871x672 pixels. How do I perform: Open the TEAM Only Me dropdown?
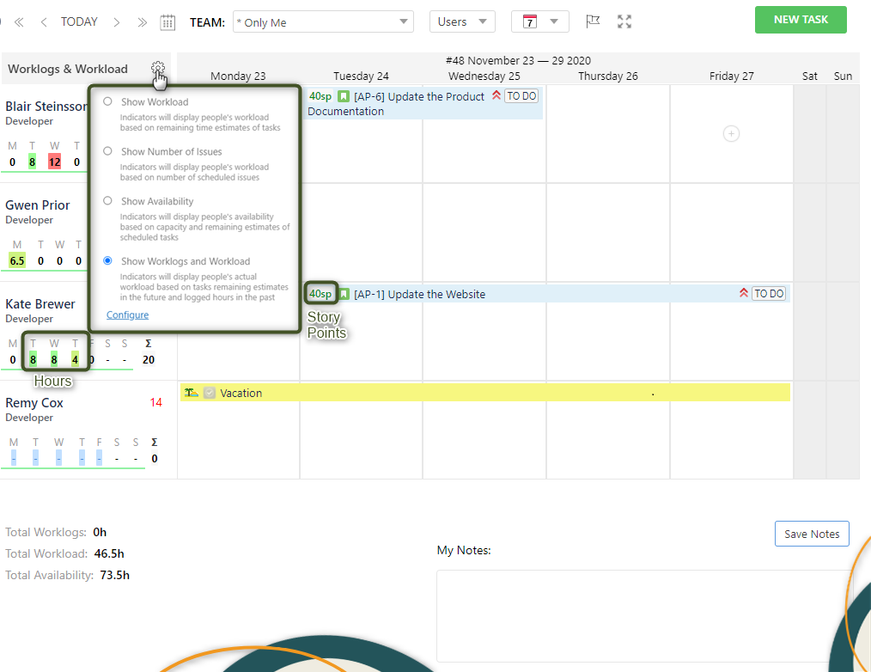click(323, 22)
